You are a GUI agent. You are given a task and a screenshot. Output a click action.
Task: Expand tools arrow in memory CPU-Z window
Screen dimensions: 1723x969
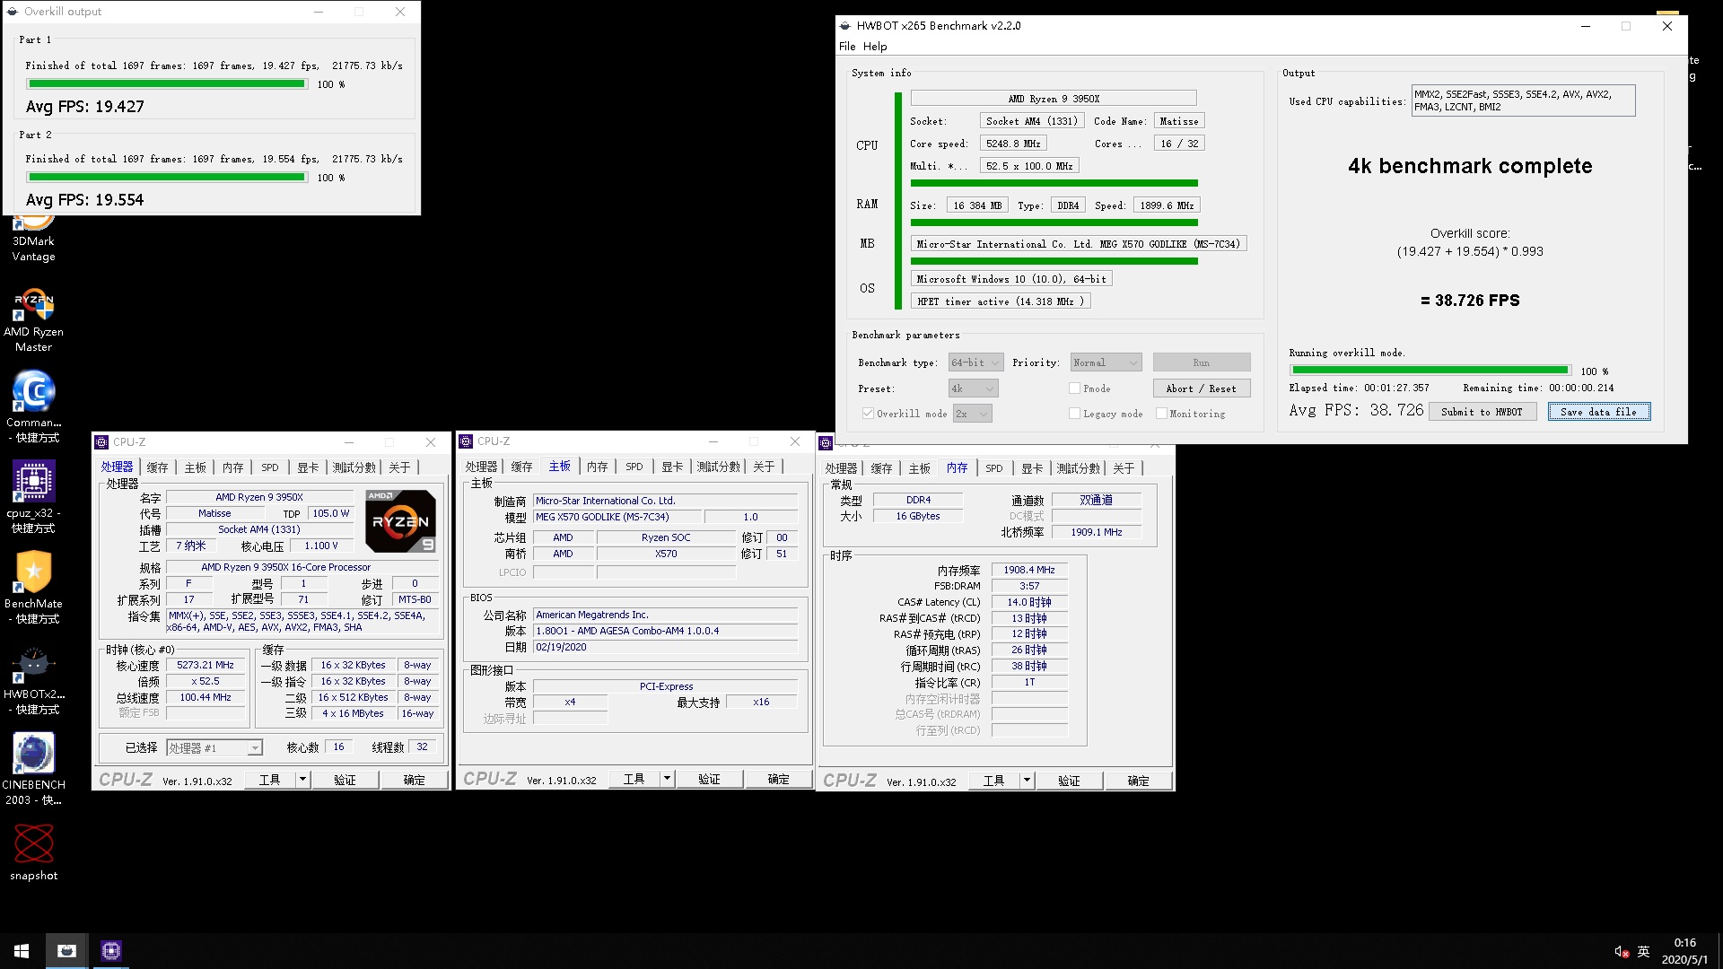1027,781
